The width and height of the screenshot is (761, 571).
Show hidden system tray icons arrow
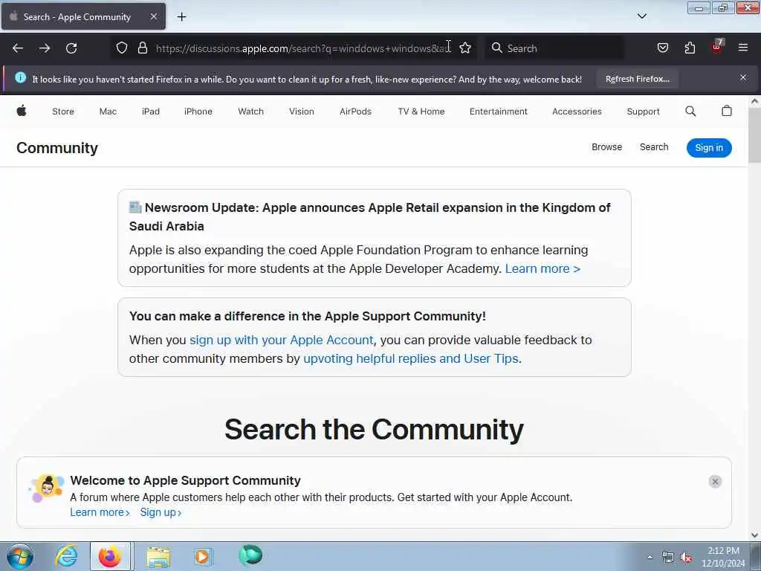click(650, 558)
